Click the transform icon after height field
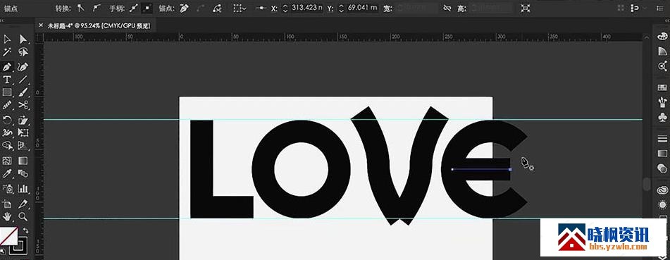670x260 pixels. tap(526, 8)
